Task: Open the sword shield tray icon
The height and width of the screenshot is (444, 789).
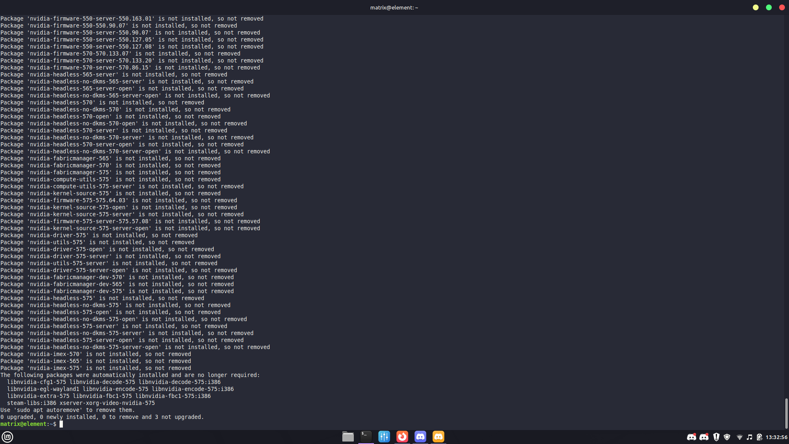Action: pyautogui.click(x=716, y=437)
